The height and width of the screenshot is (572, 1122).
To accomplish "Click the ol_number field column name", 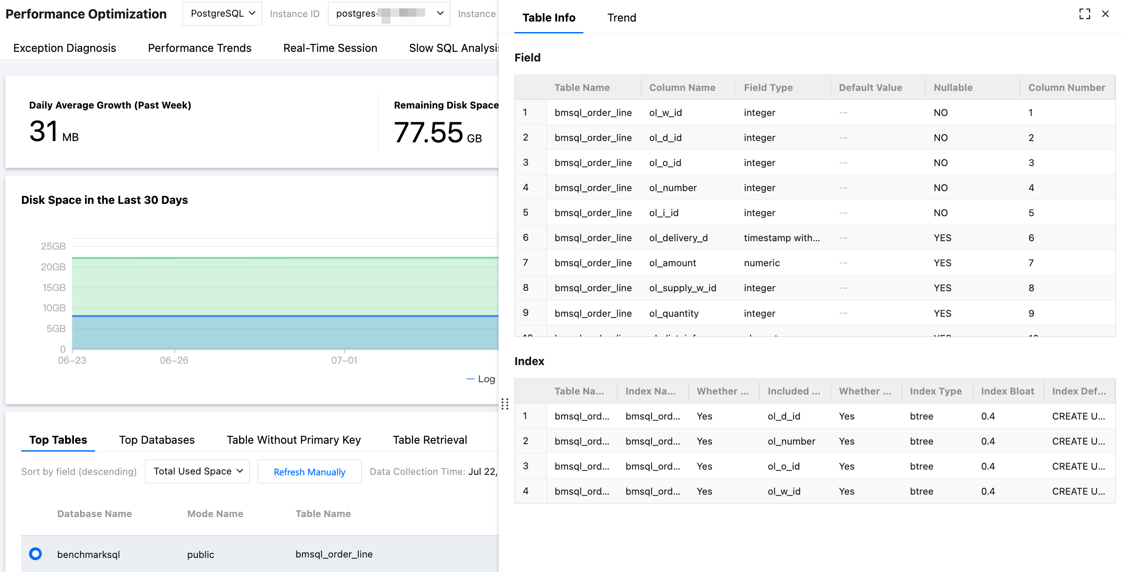I will [x=673, y=188].
